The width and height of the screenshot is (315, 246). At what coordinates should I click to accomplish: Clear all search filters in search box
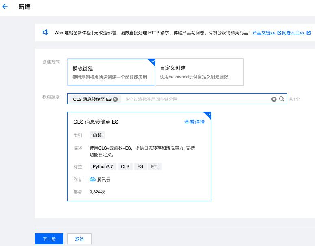(x=274, y=99)
